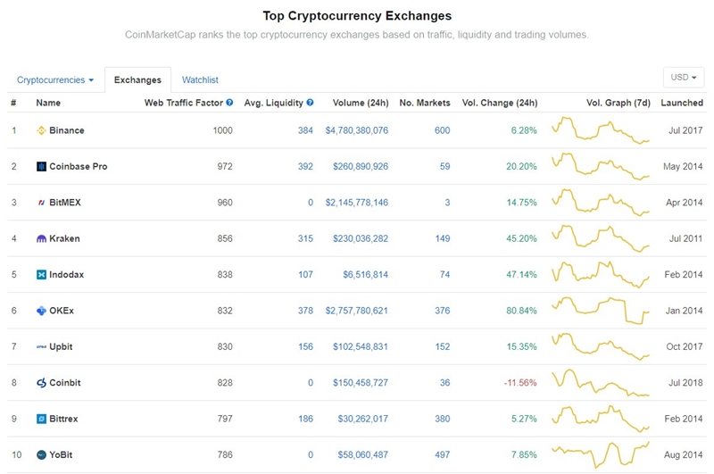The height and width of the screenshot is (474, 714).
Task: Open the USD currency selector
Action: click(683, 78)
